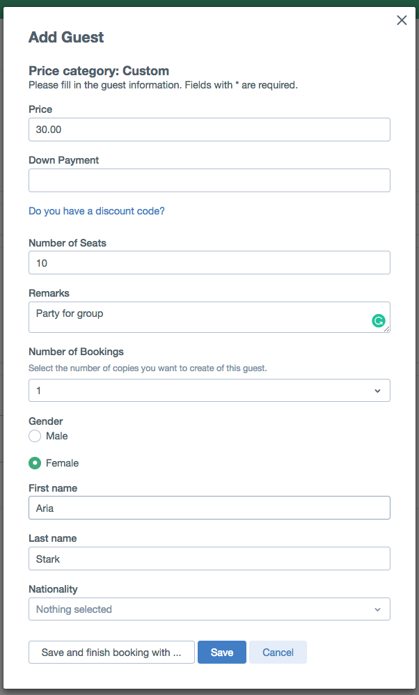Click the Male label text

point(56,436)
